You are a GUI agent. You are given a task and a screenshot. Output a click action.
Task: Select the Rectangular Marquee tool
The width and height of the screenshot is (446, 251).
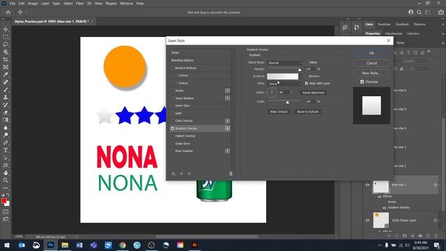coord(6,37)
